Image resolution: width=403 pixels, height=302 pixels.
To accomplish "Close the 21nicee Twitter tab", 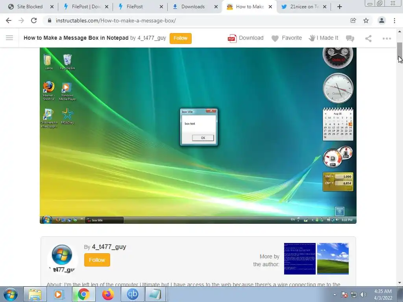I will (x=325, y=7).
